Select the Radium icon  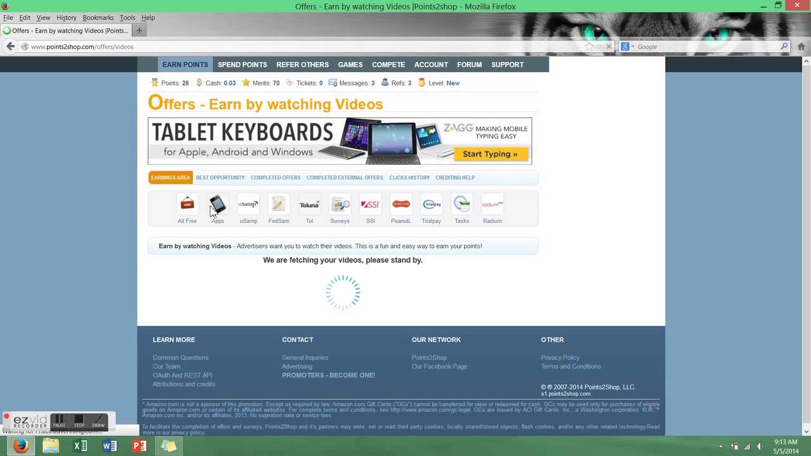tap(492, 204)
